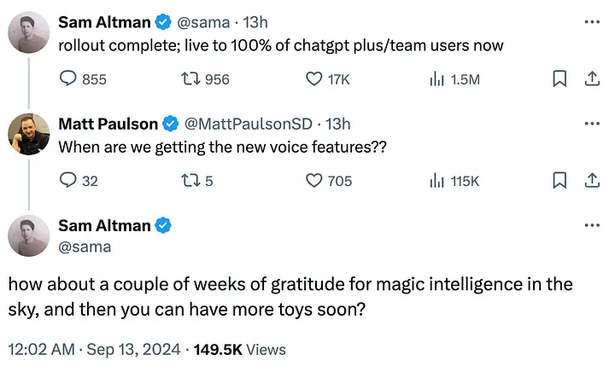
Task: Bookmark Matt Paulson's tweet
Action: click(x=560, y=180)
